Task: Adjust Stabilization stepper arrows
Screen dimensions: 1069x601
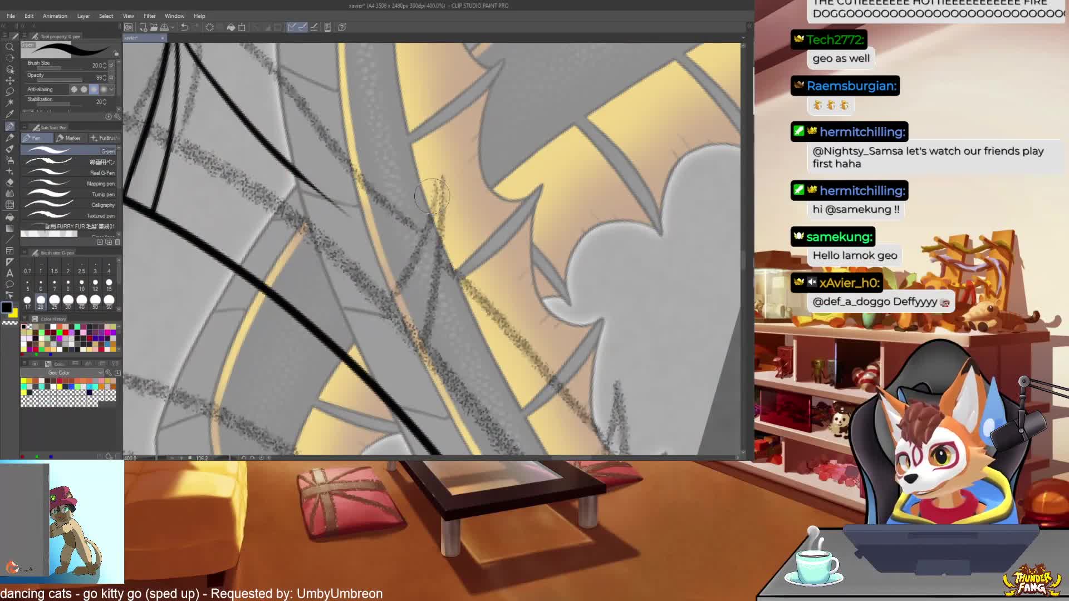Action: tap(105, 102)
